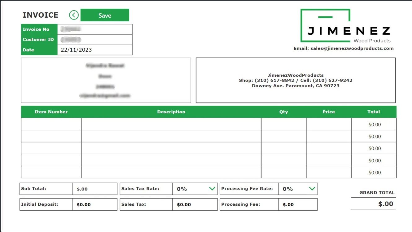Click the first row's Qty cell
The width and height of the screenshot is (412, 232).
click(284, 124)
